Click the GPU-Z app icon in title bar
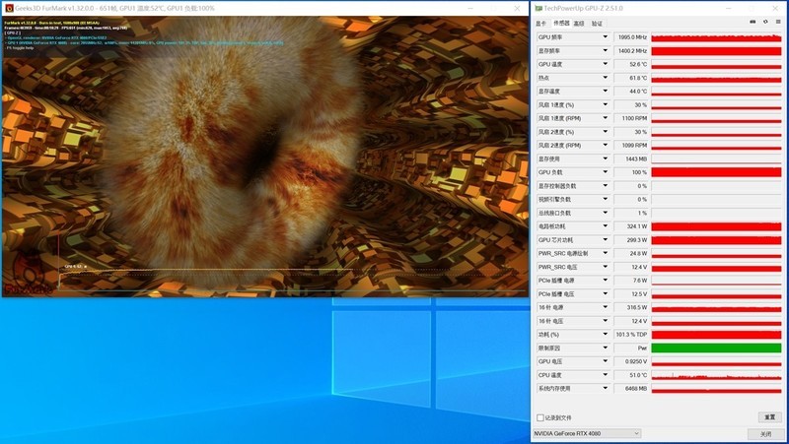Screen dimensions: 789x444 click(x=538, y=8)
